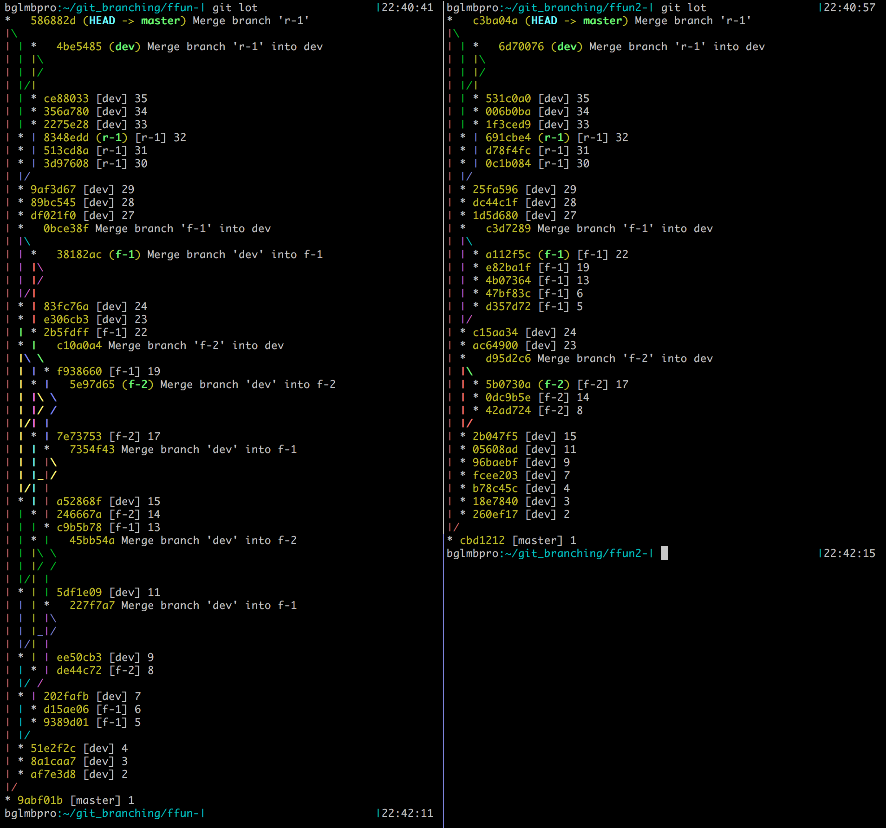This screenshot has width=886, height=828.
Task: Click merge commit hash c10a0a4
Action: [x=79, y=346]
